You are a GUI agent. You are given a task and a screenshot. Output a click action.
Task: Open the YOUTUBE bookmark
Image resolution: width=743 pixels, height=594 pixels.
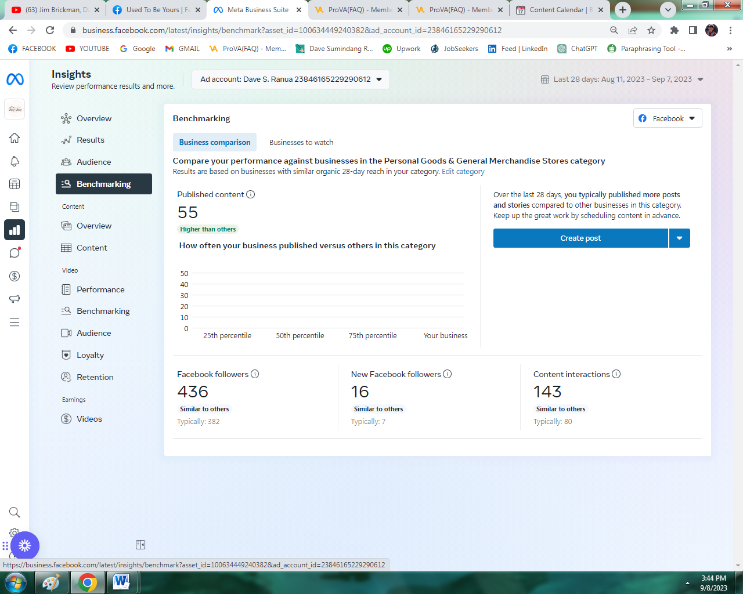click(87, 49)
